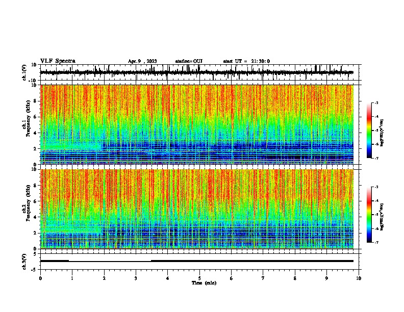This screenshot has height=312, width=404.
Task: Click the ch.1 spectrogram panel
Action: pyautogui.click(x=196, y=124)
